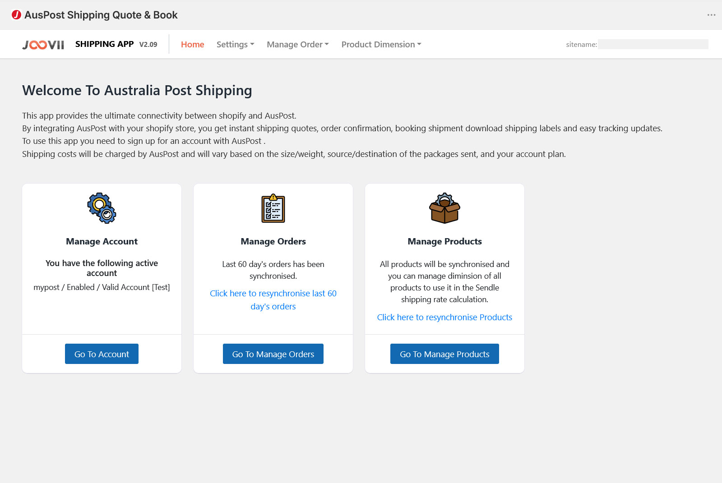
Task: Click the Manage Account card heading
Action: [102, 241]
